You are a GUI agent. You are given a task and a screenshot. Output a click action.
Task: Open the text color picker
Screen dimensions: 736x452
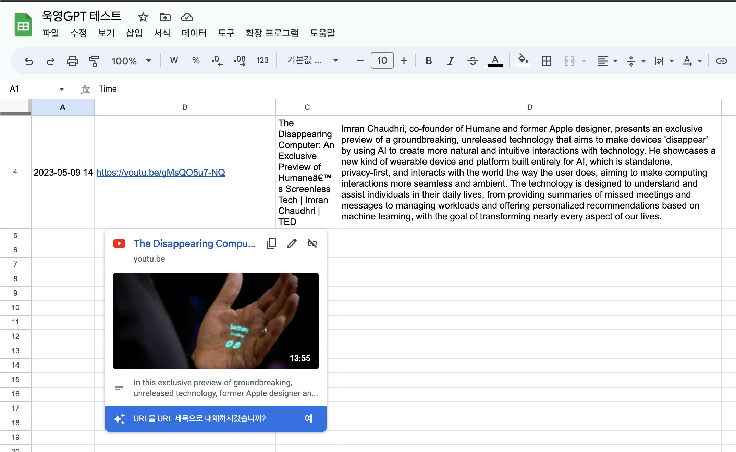point(495,61)
